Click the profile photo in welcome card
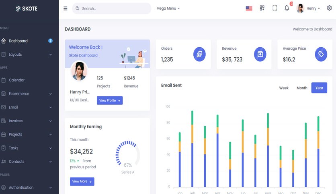This screenshot has width=336, height=194. (79, 71)
